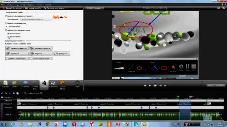227x127 pixels.
Task: Click the timeline Paste icon
Action: 17,93
